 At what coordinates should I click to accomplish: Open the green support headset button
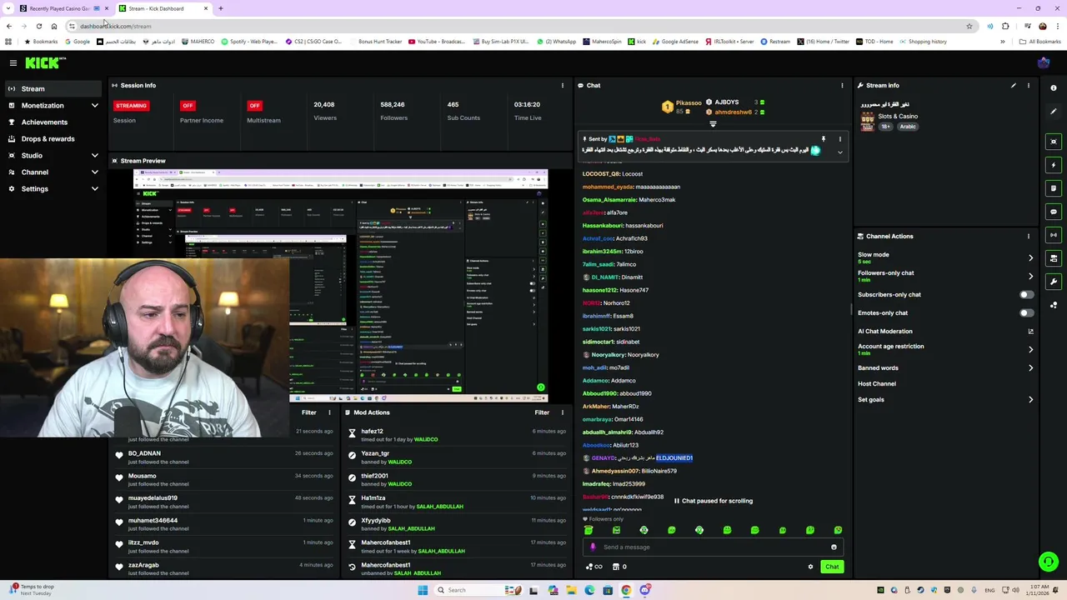pyautogui.click(x=1049, y=562)
